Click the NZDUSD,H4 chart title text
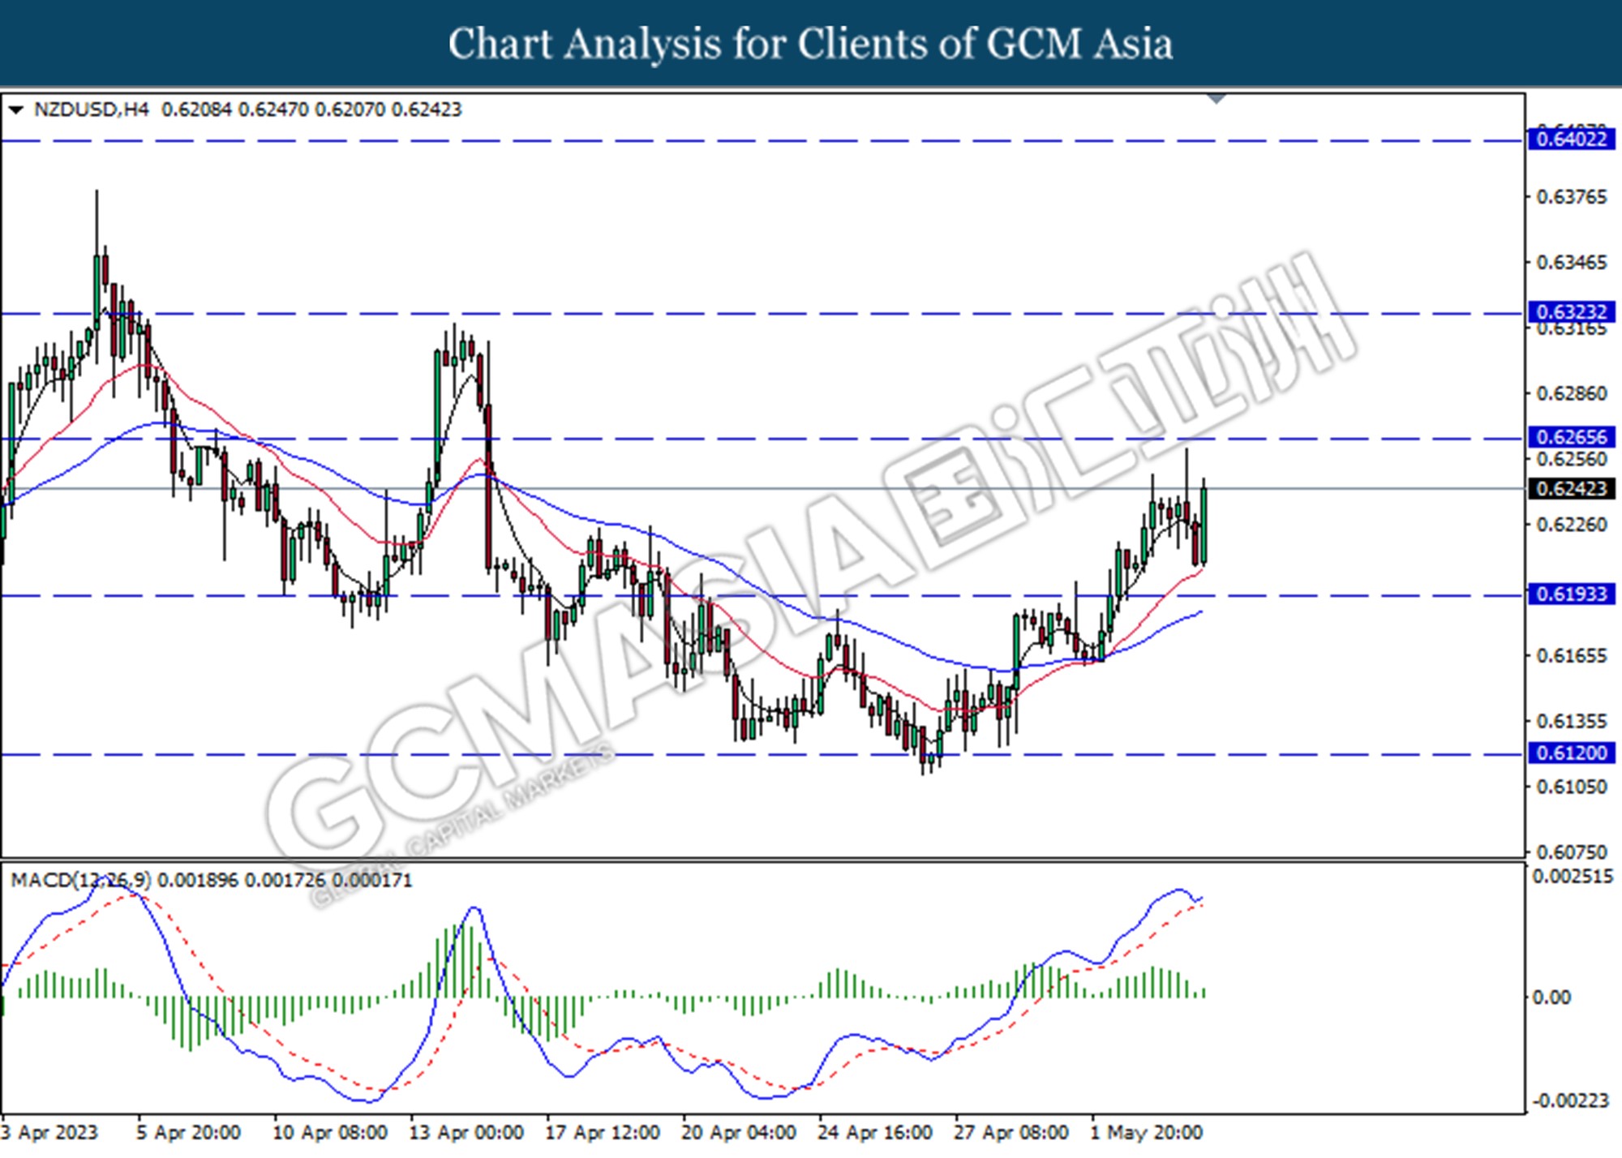The image size is (1622, 1158). point(92,109)
